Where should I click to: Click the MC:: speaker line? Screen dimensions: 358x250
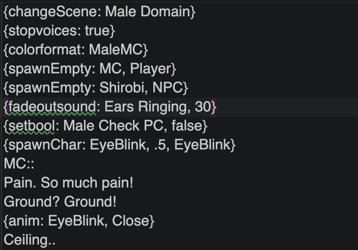point(19,164)
